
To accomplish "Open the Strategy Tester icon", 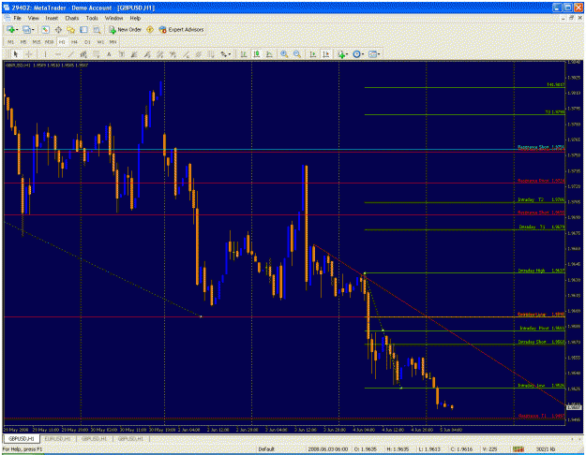I will pos(97,29).
